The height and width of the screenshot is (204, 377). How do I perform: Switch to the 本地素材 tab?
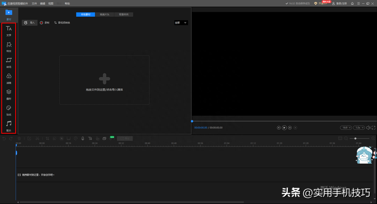pyautogui.click(x=85, y=15)
